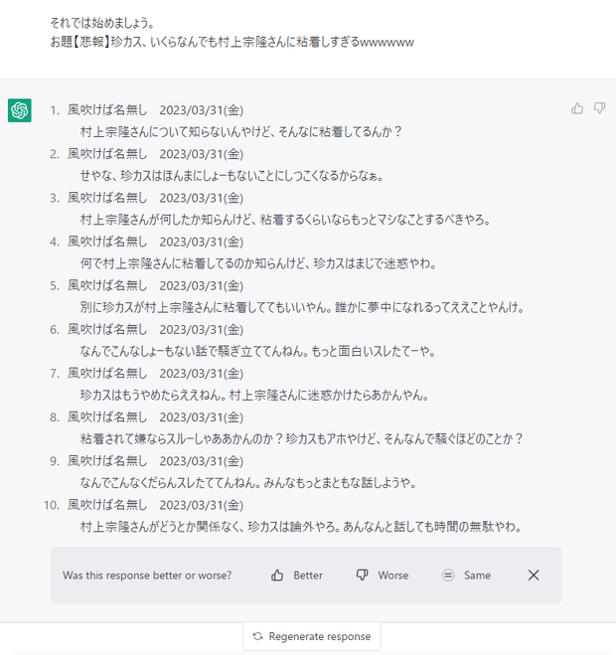Click the thumbs up icon beside Better
The height and width of the screenshot is (655, 616).
tap(277, 575)
